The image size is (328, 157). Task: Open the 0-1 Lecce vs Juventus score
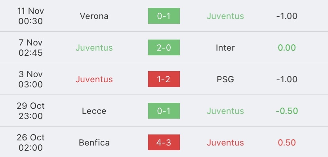pyautogui.click(x=164, y=111)
